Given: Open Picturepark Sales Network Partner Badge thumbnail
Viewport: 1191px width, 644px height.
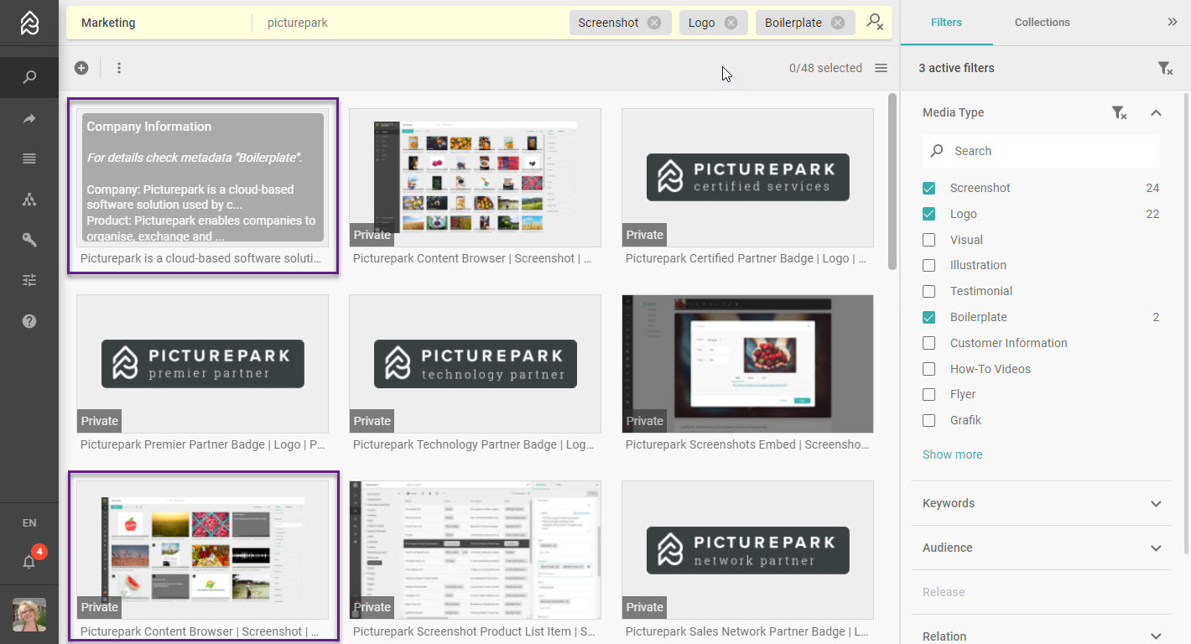Looking at the screenshot, I should click(747, 550).
